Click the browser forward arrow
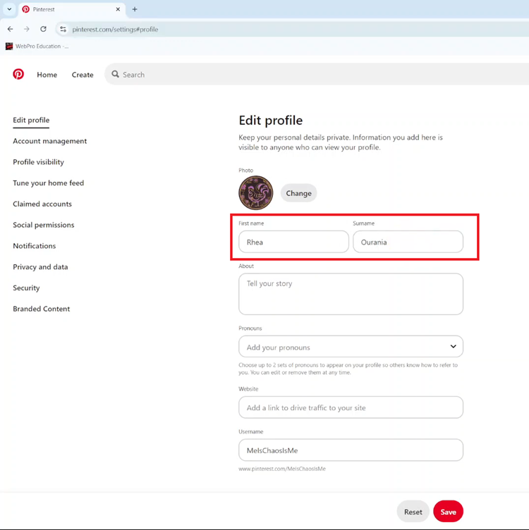This screenshot has width=529, height=530. tap(27, 29)
